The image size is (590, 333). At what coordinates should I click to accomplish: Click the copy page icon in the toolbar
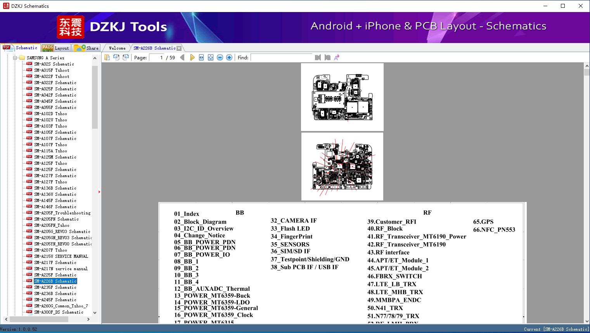[x=107, y=57]
